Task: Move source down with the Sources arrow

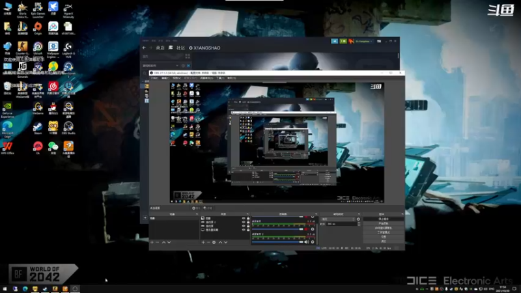Action: [225, 242]
